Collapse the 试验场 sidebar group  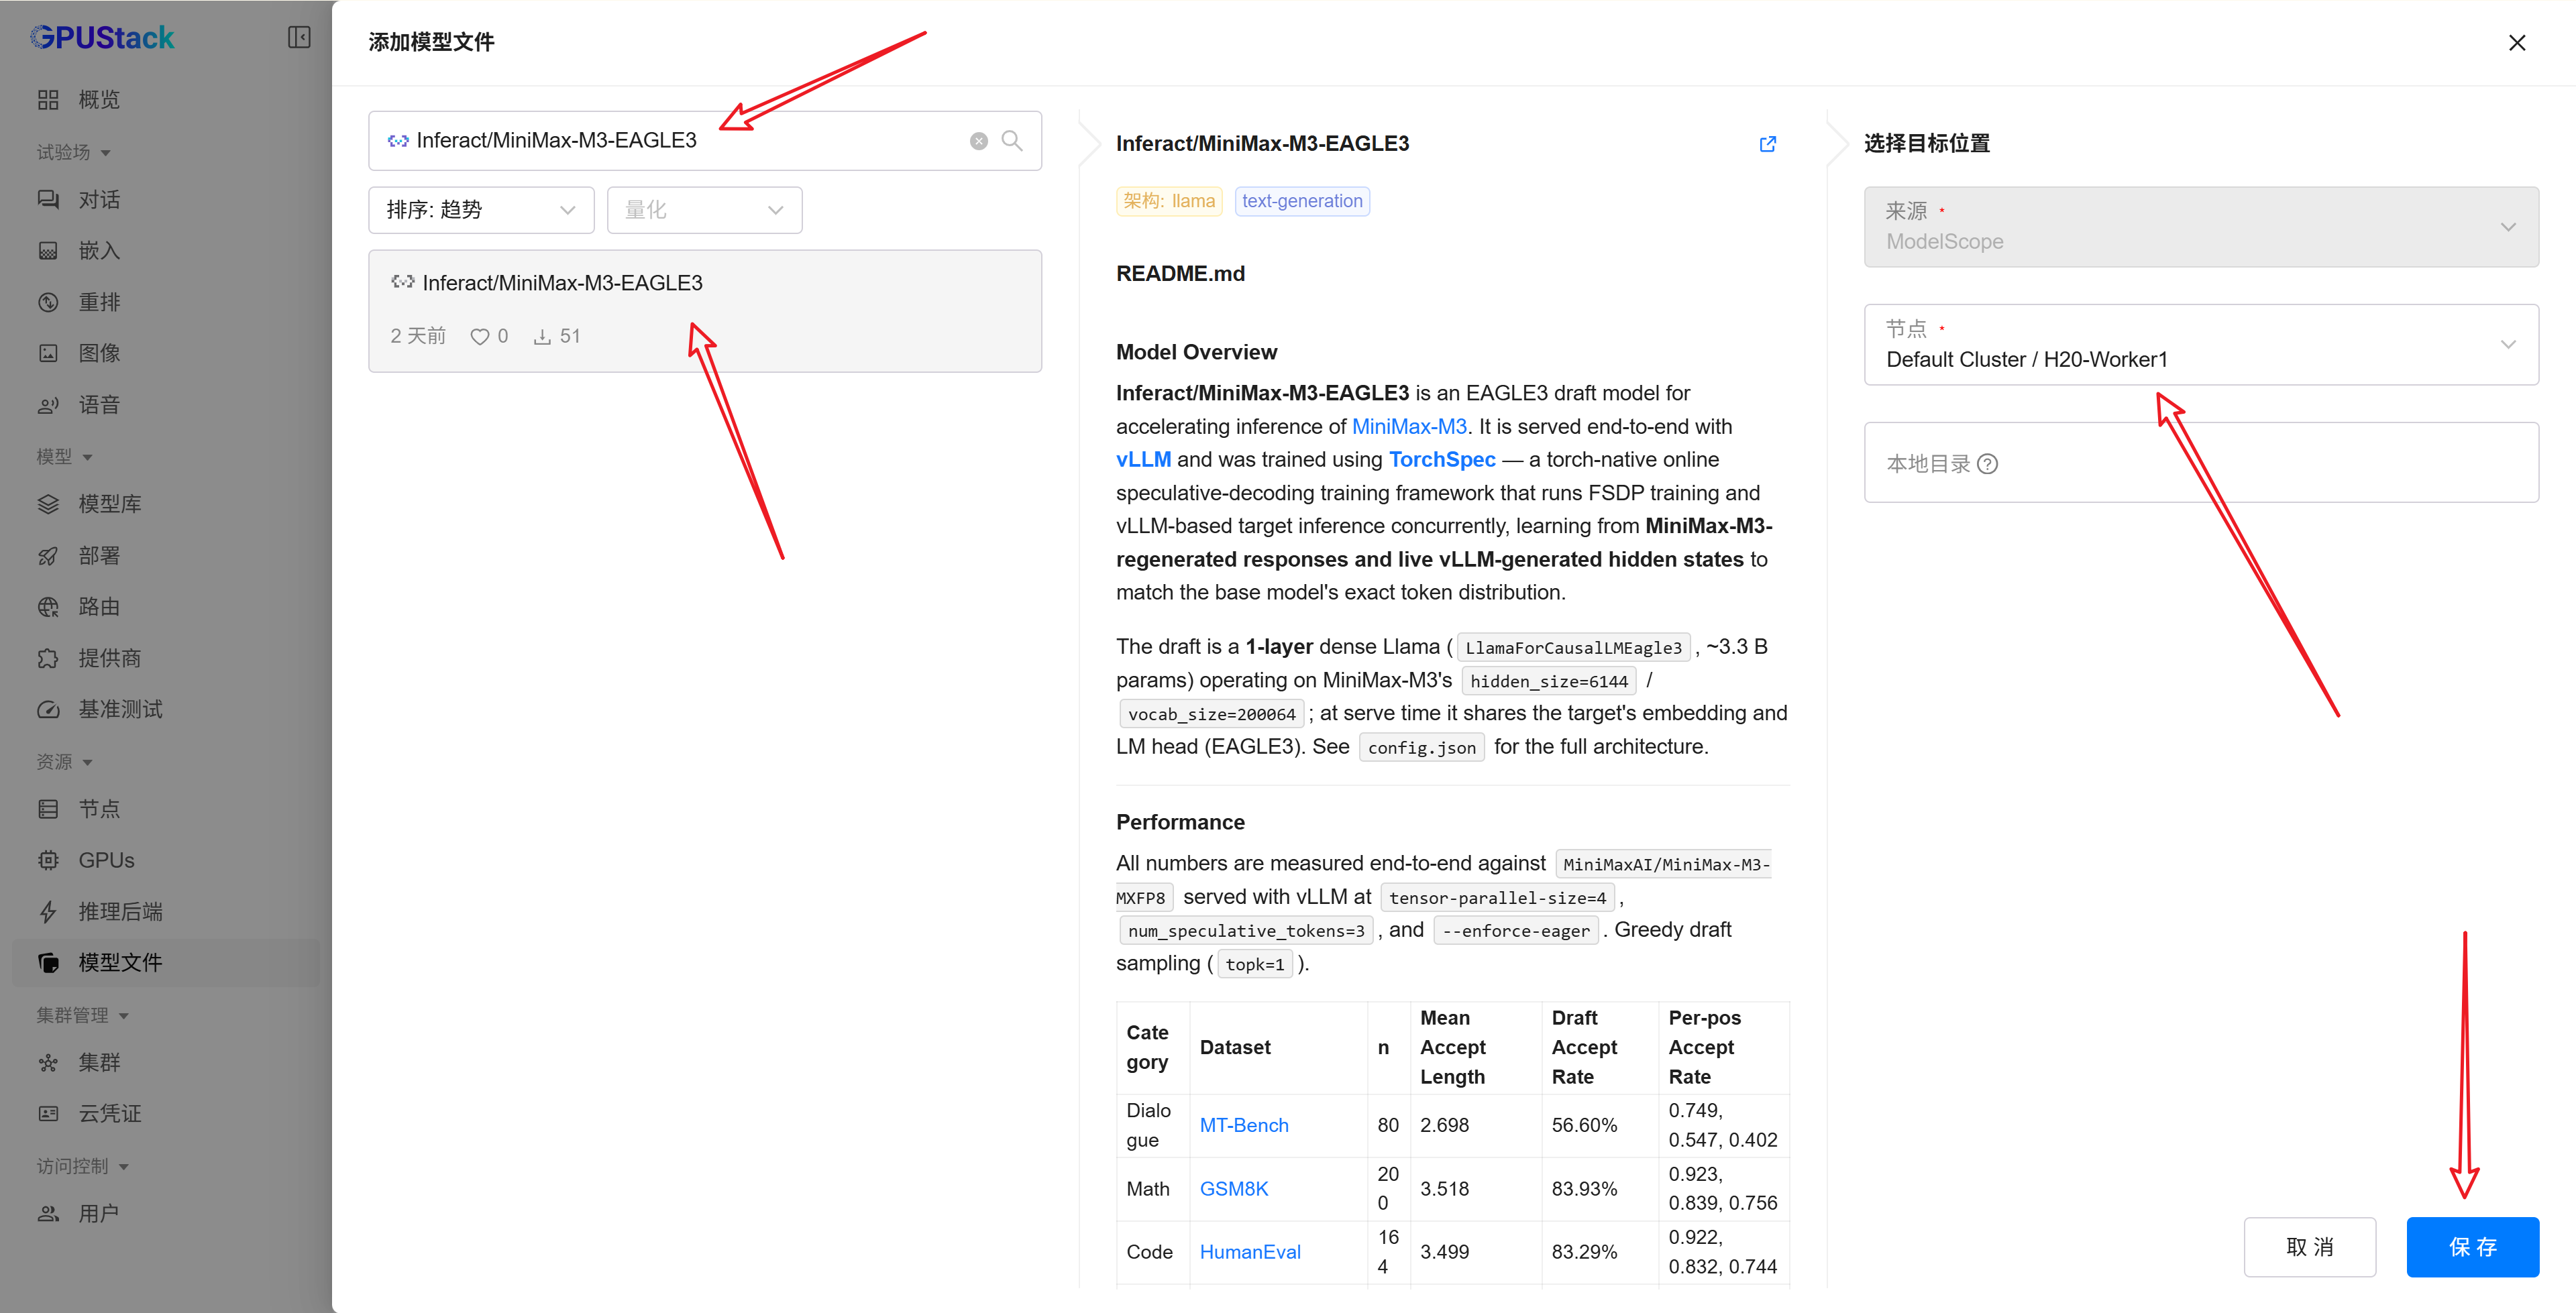coord(74,152)
